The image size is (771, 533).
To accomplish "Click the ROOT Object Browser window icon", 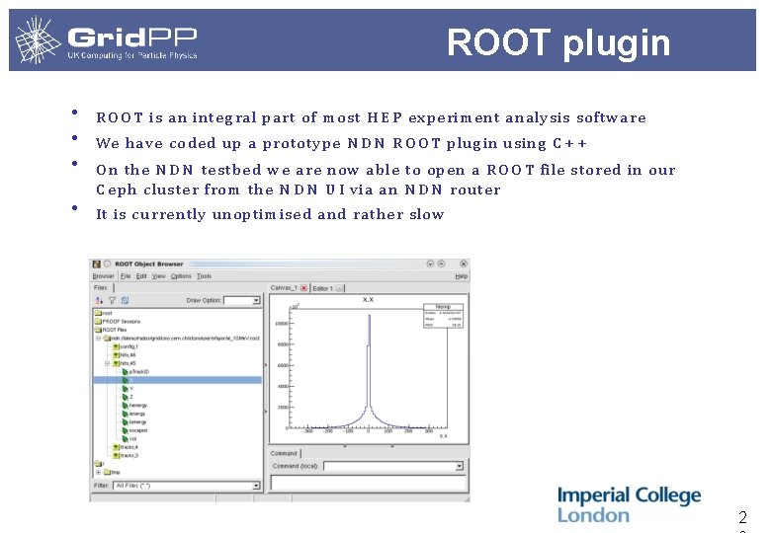I will tap(97, 265).
